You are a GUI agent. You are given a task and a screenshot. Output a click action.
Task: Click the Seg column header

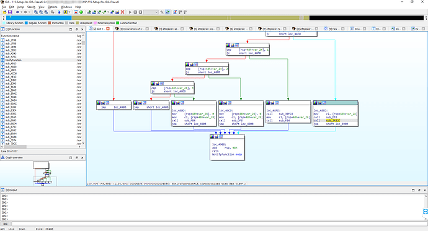pyautogui.click(x=79, y=36)
